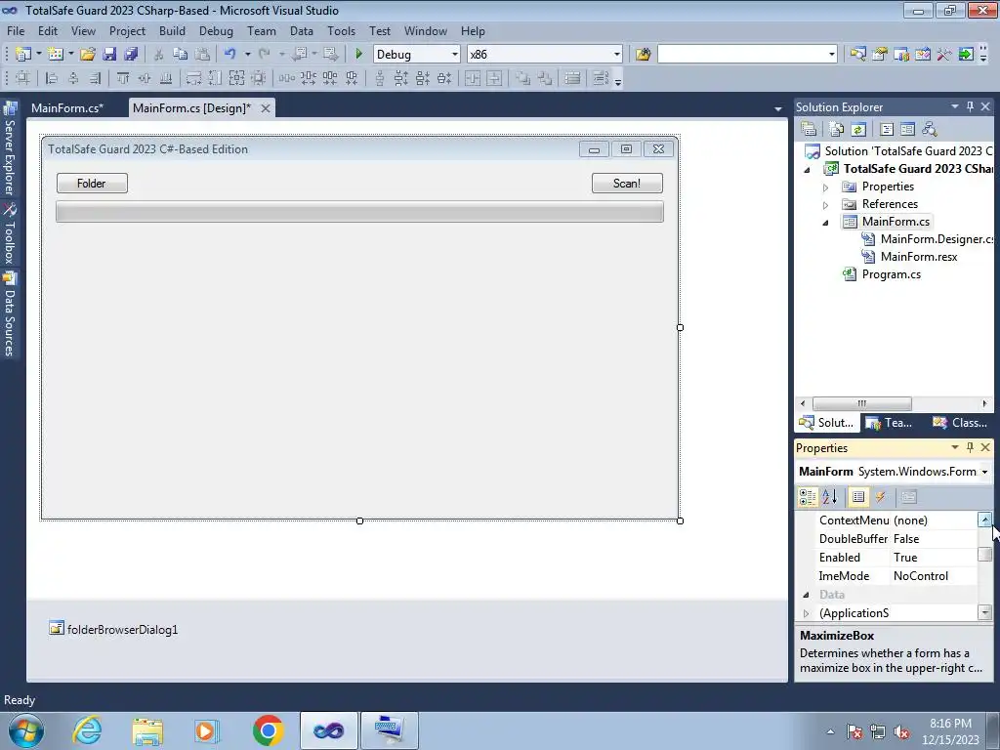Select the Folder button on the form

click(x=92, y=183)
